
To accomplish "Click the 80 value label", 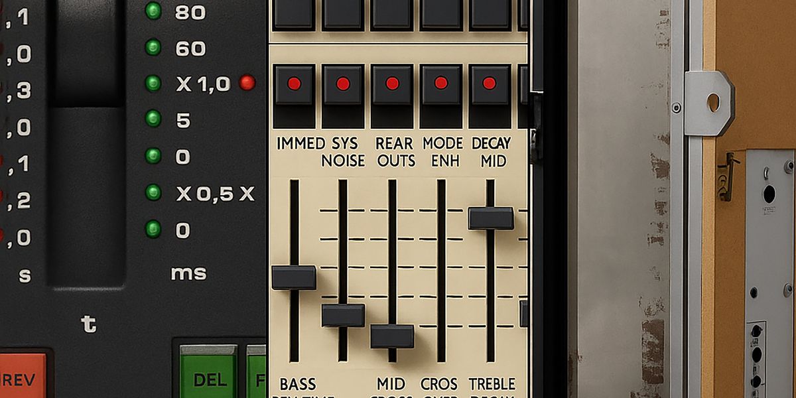I will click(190, 12).
